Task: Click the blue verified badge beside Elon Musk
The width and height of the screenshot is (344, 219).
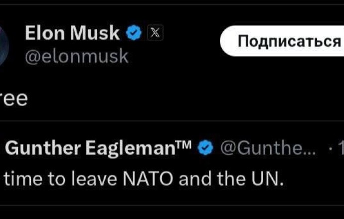Action: point(134,34)
